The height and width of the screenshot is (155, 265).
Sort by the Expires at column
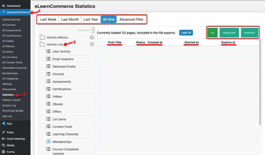click(x=228, y=43)
